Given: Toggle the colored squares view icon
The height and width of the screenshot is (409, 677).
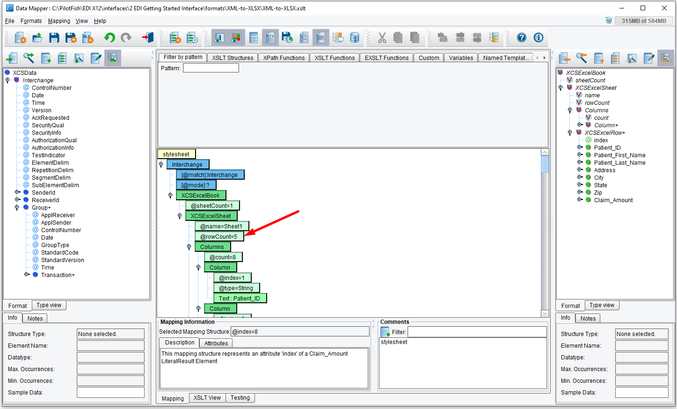Looking at the screenshot, I should pos(236,38).
